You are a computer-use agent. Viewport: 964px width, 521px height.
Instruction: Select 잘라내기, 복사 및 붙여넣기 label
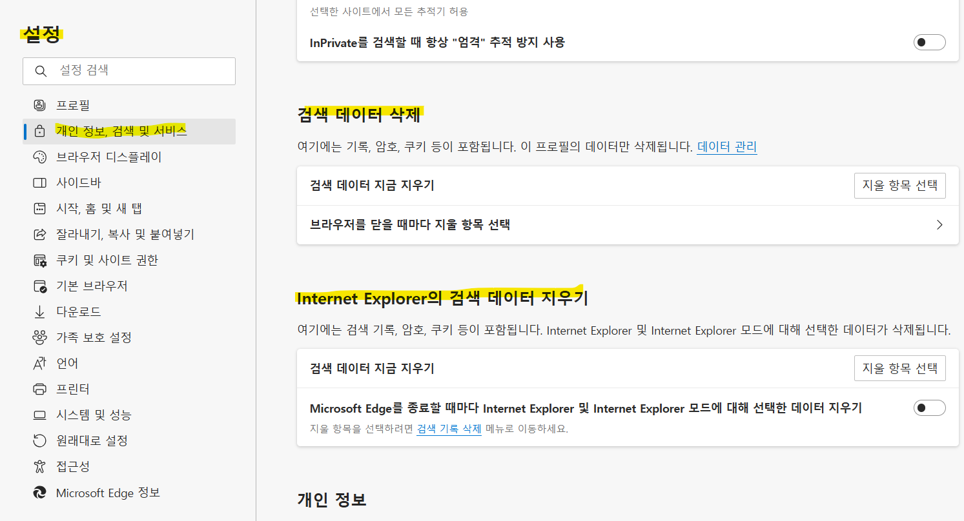tap(125, 234)
